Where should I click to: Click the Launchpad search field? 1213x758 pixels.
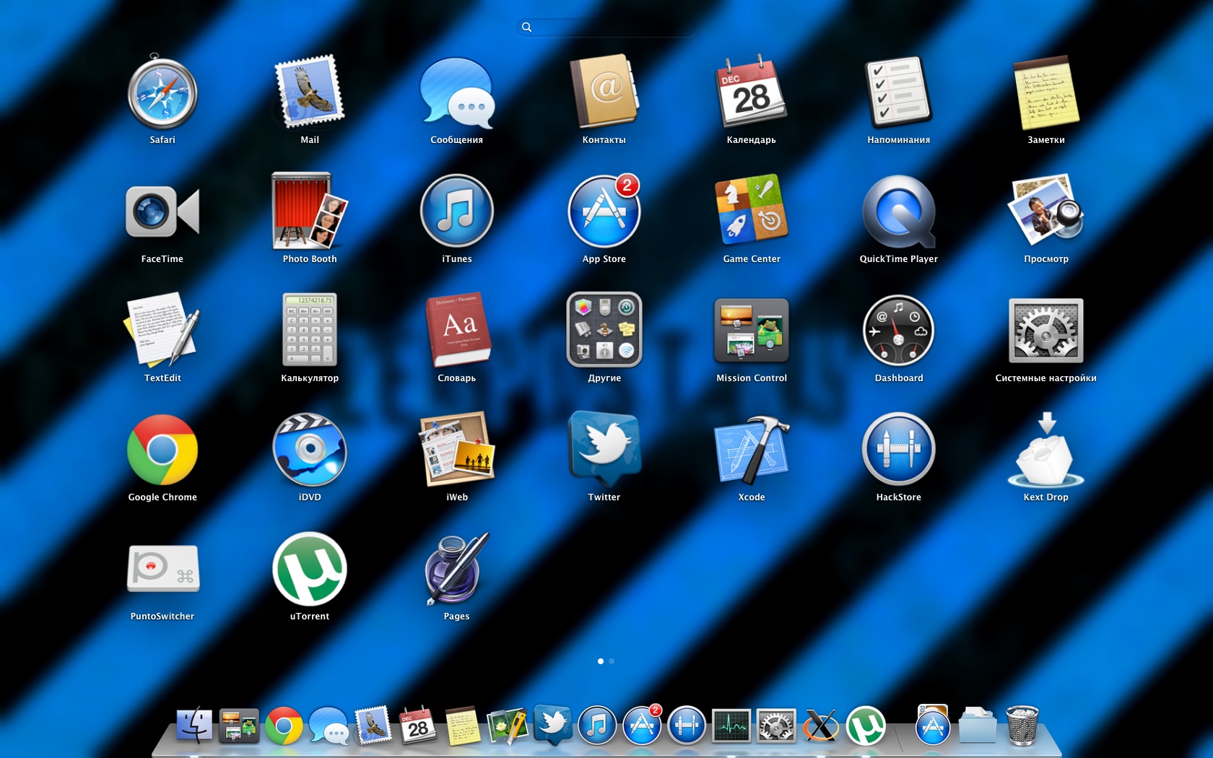(x=606, y=27)
